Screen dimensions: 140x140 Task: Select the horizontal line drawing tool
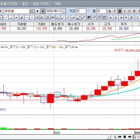click(x=27, y=18)
